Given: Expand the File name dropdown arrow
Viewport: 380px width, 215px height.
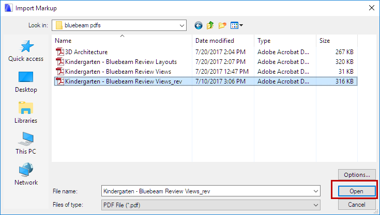Looking at the screenshot, I should [315, 191].
